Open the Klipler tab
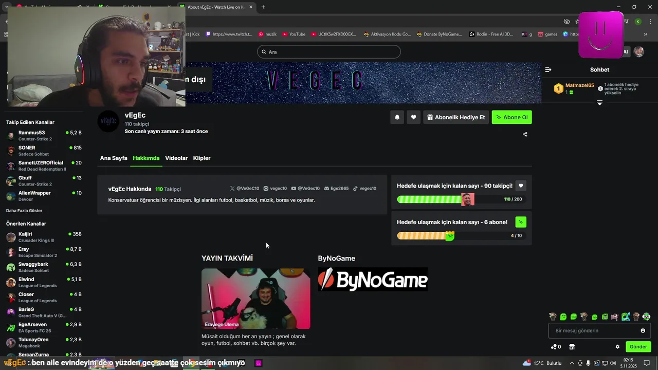 (x=202, y=158)
